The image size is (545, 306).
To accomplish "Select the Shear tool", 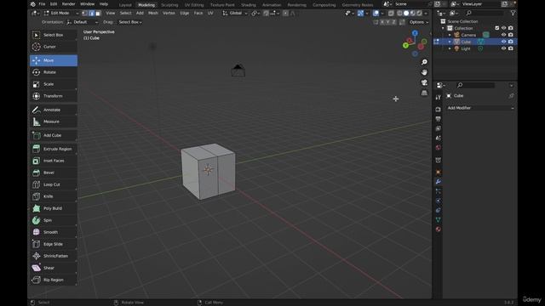I will [53, 268].
